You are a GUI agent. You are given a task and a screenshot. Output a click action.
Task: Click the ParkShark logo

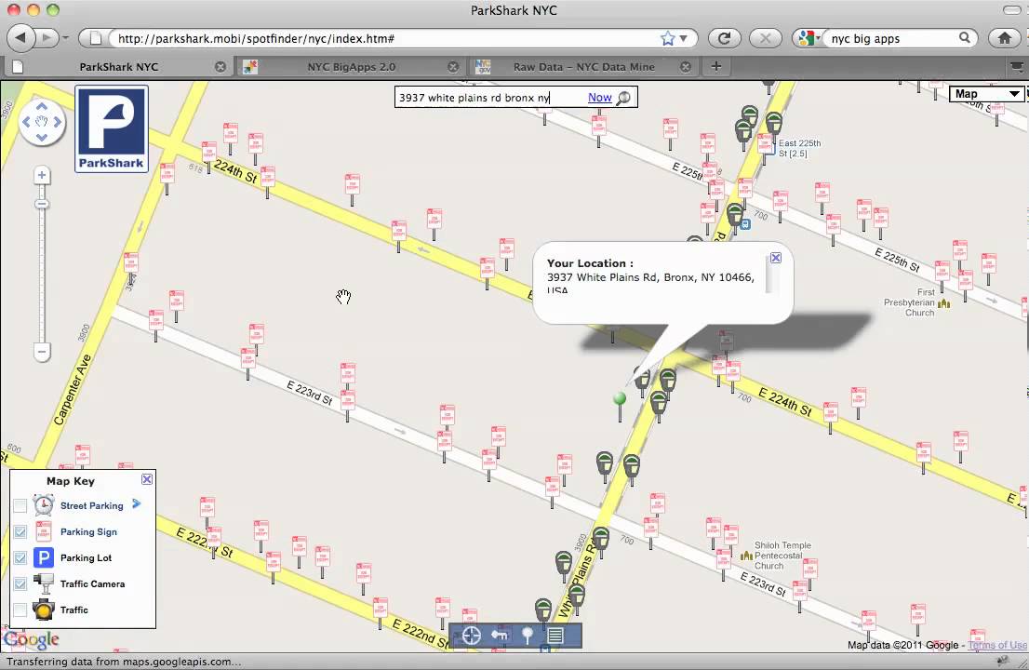(112, 128)
